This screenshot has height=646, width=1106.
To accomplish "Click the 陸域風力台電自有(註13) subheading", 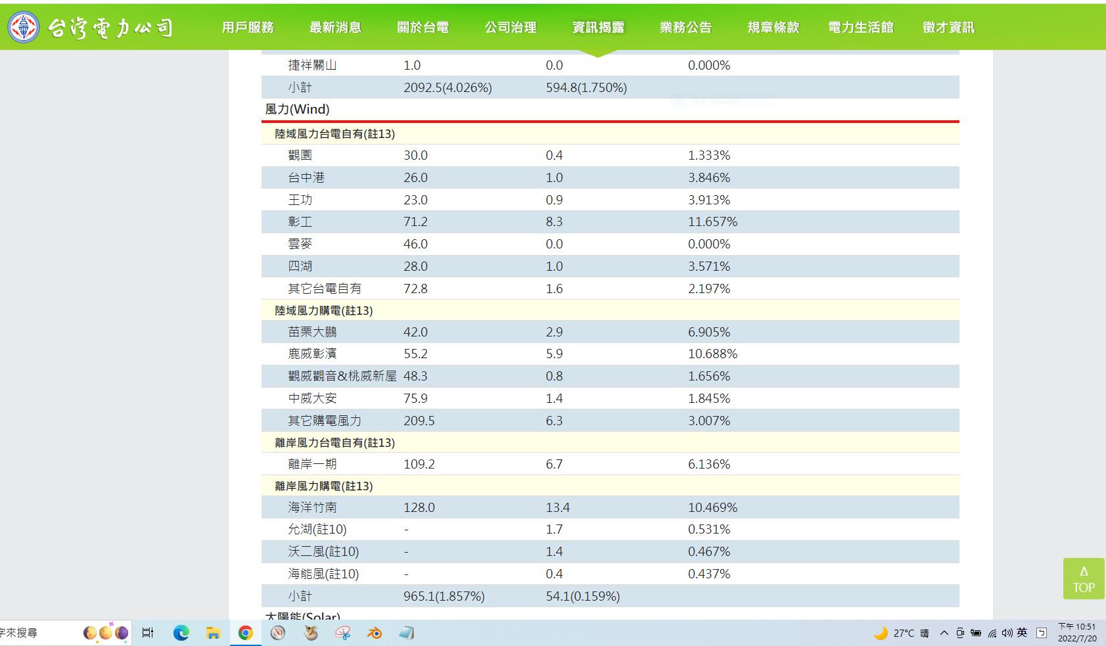I will 334,133.
